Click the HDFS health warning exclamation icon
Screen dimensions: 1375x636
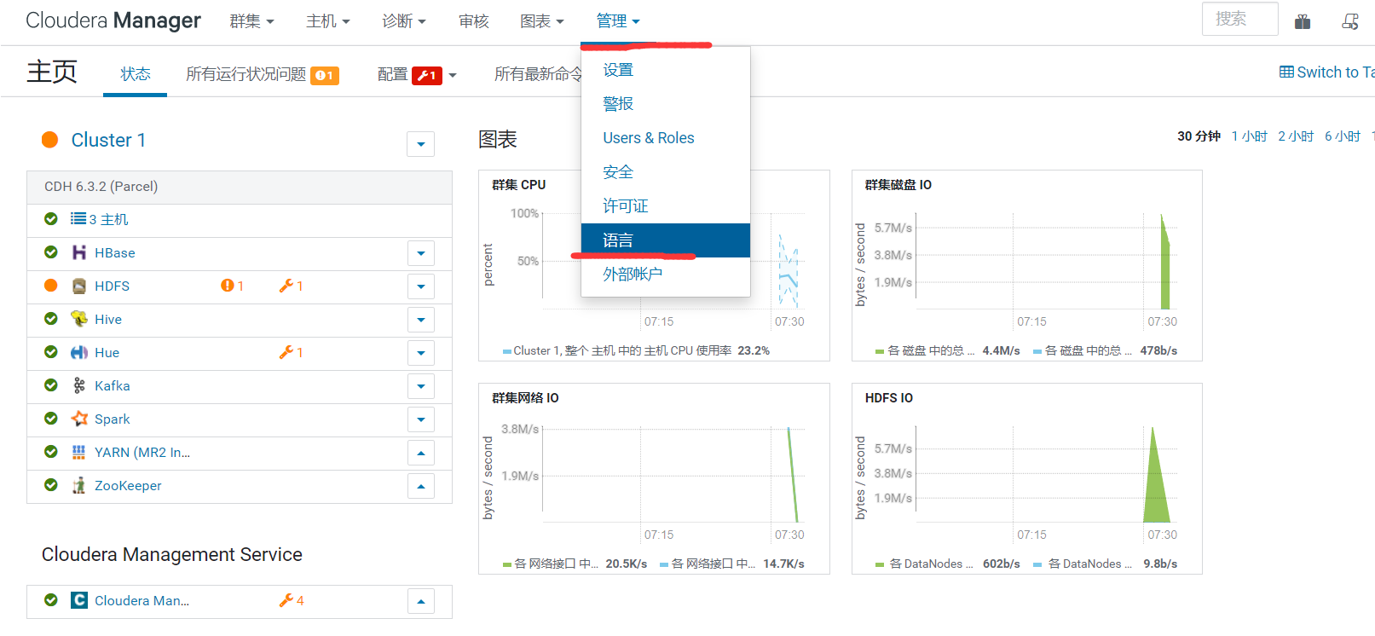227,286
